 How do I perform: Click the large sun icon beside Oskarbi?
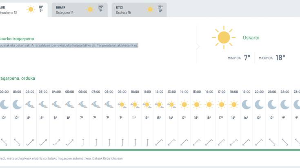click(223, 38)
